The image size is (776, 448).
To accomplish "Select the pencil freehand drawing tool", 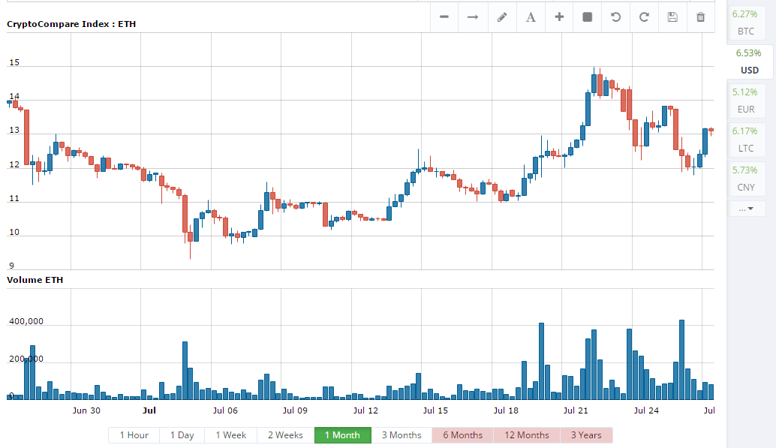I will click(x=502, y=17).
